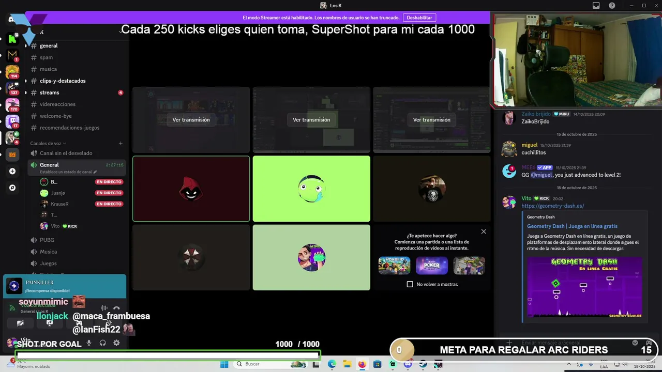Open the server icon with 4 badge
The image size is (662, 372).
pos(12,137)
